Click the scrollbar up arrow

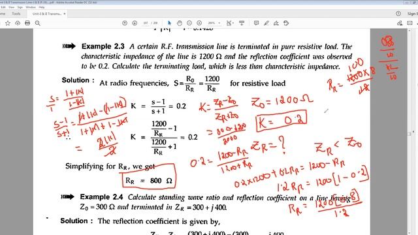point(410,31)
